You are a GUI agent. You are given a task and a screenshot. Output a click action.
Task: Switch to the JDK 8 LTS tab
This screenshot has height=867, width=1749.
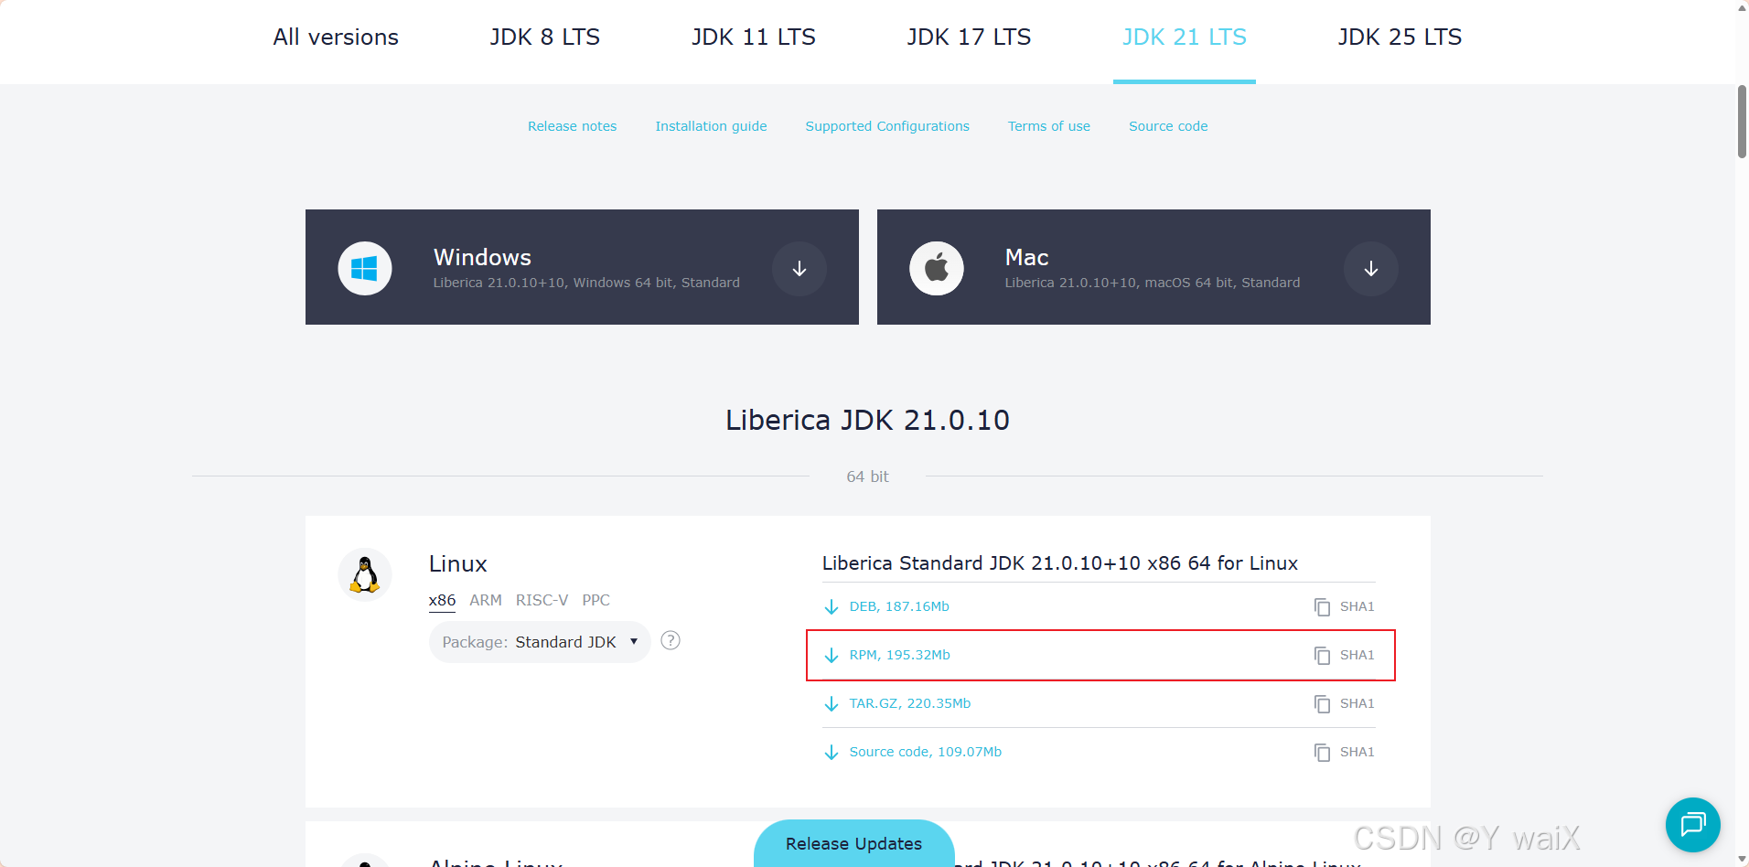pyautogui.click(x=544, y=37)
